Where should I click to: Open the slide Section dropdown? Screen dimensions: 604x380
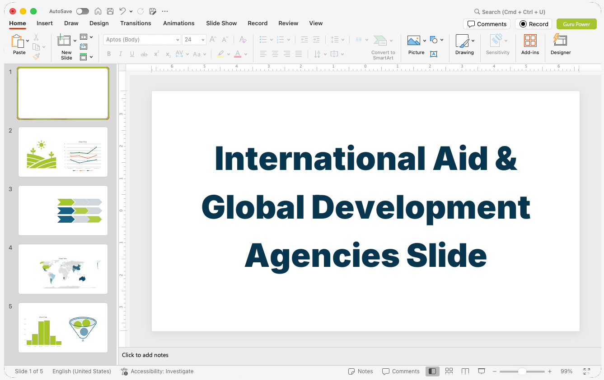click(x=86, y=57)
